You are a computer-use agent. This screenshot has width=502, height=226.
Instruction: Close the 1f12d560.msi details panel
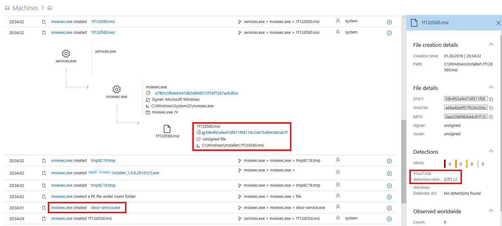click(x=498, y=23)
